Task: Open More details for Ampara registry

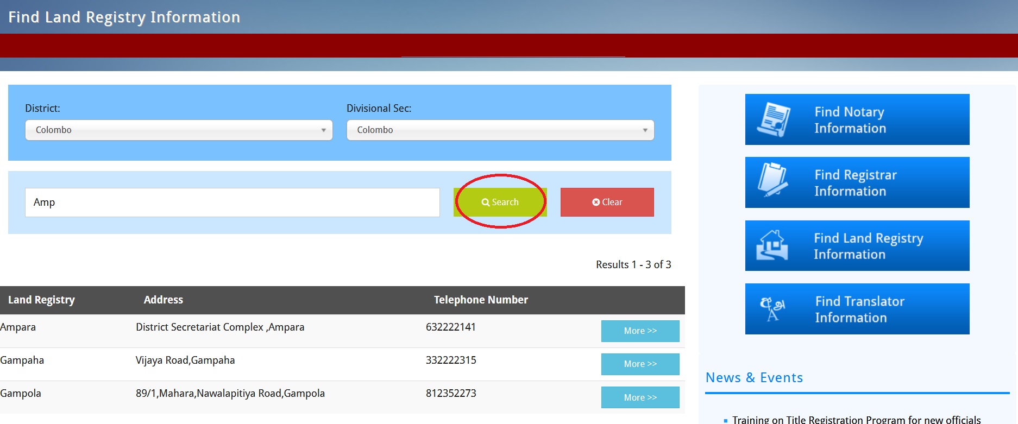Action: point(640,331)
